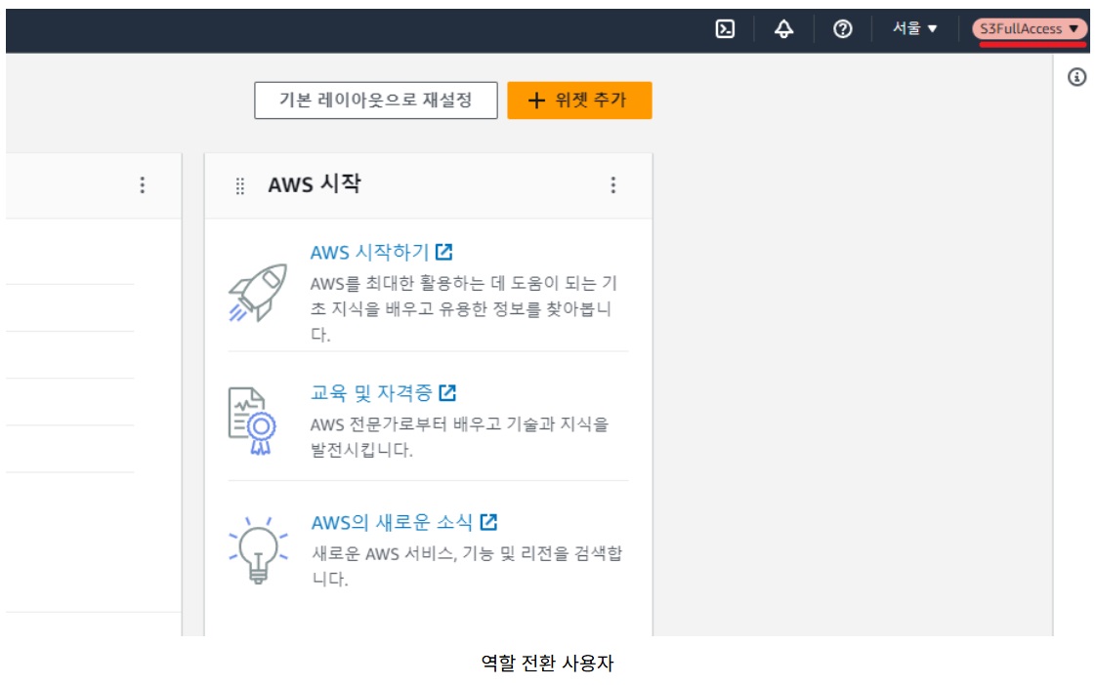Click the rocket icon beside AWS 시작하기
This screenshot has width=1095, height=685.
tap(258, 293)
